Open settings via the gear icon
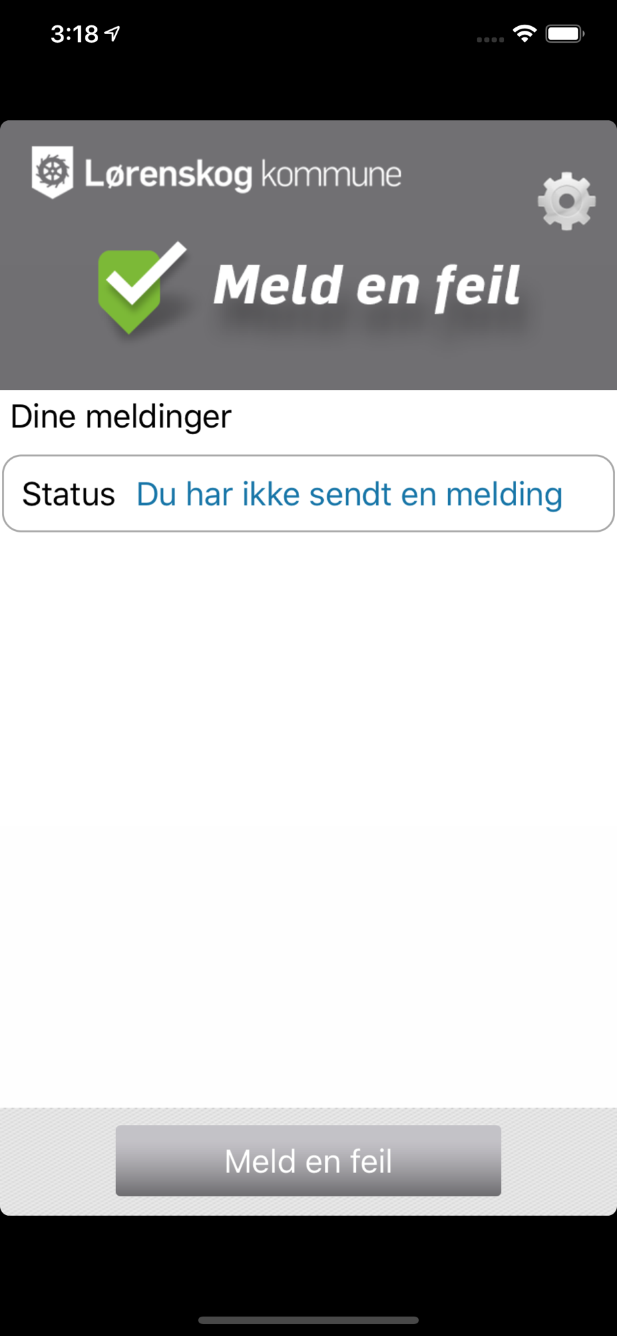This screenshot has width=617, height=1336. tap(566, 201)
